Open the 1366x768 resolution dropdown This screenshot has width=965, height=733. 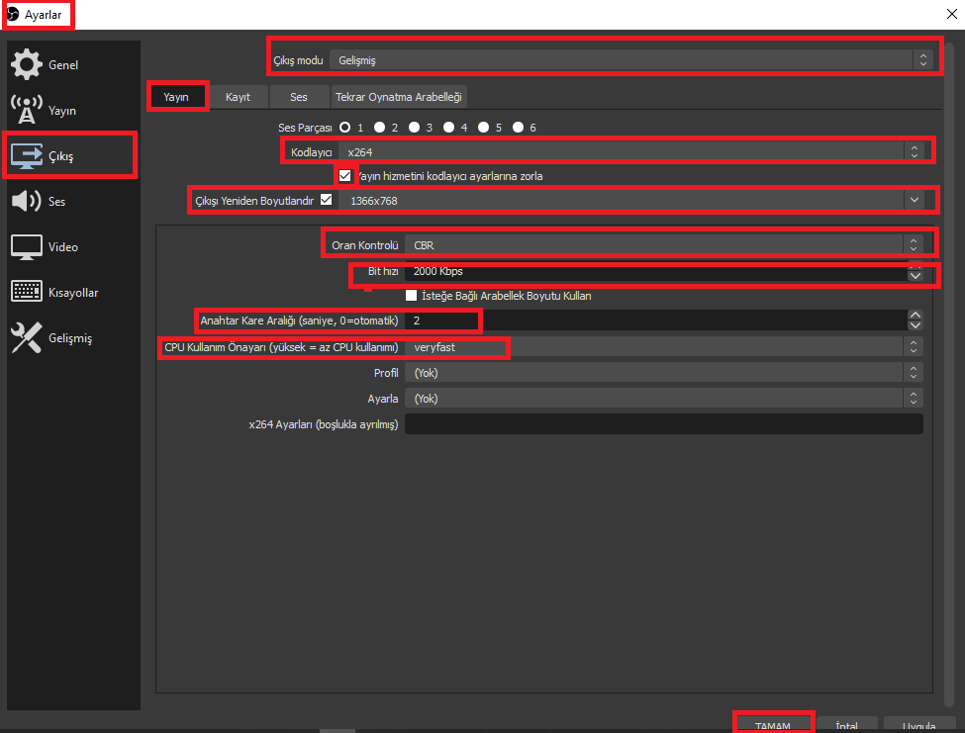[x=631, y=201]
